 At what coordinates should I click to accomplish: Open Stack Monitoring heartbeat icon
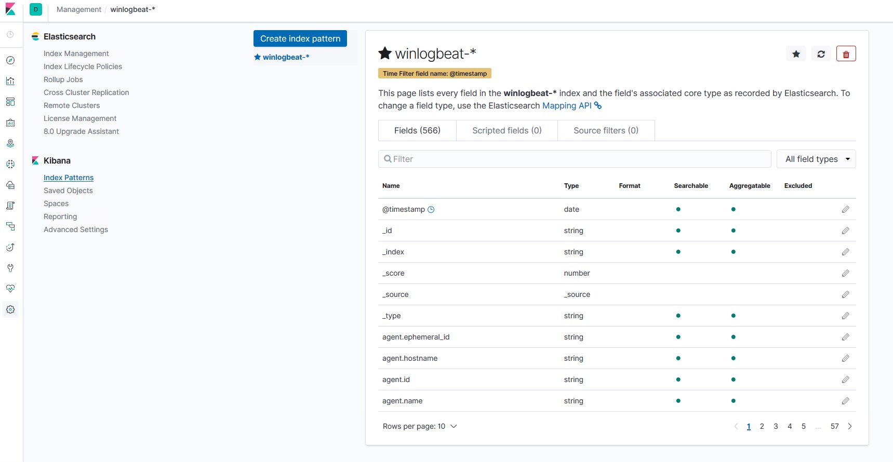click(x=10, y=289)
